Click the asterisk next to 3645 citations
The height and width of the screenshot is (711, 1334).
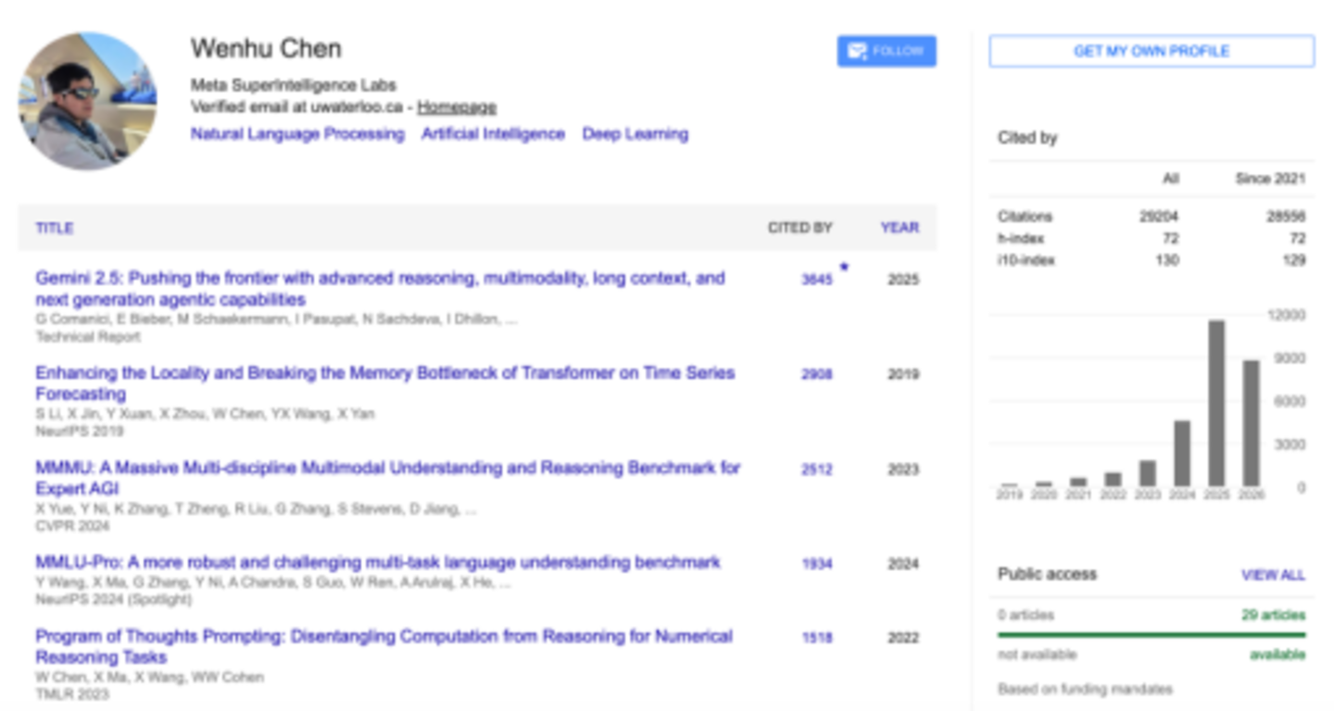(x=844, y=268)
